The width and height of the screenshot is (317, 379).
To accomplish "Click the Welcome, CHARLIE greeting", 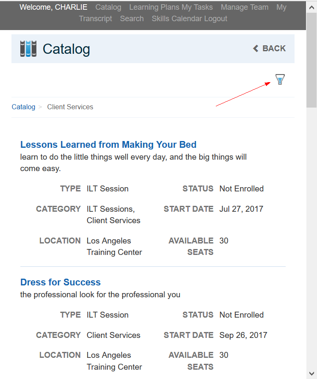I will point(53,7).
